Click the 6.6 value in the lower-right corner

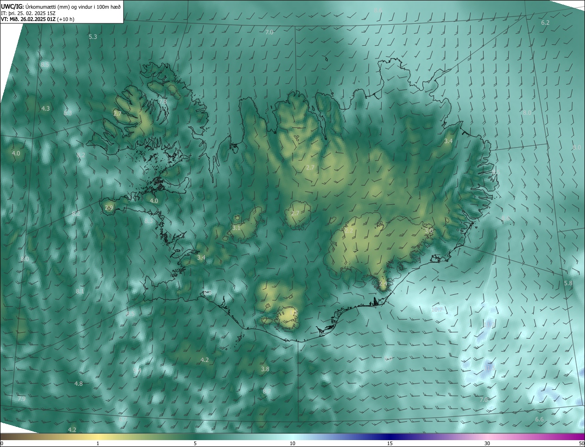click(539, 420)
